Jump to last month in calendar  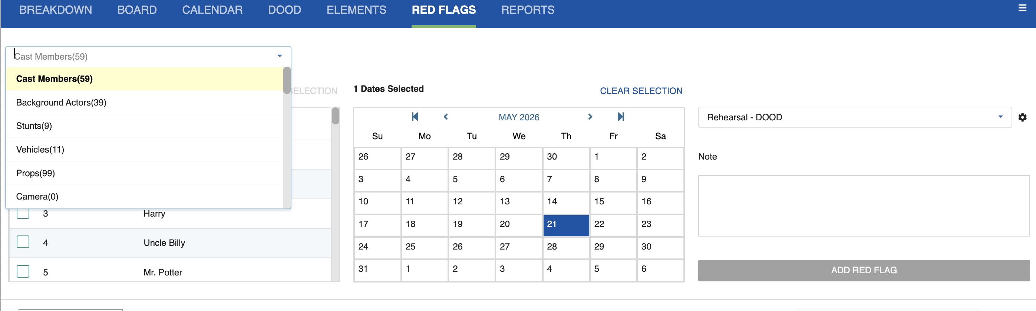point(621,117)
